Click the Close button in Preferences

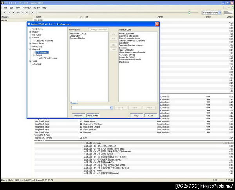(x=151, y=115)
